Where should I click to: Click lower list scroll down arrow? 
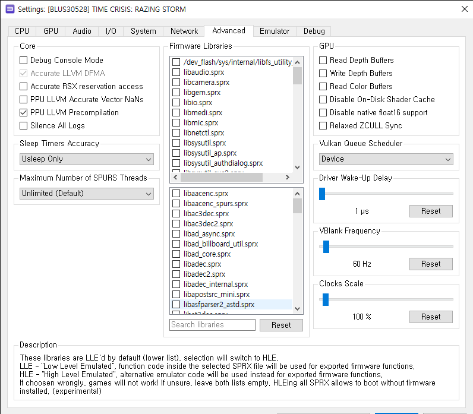[298, 308]
